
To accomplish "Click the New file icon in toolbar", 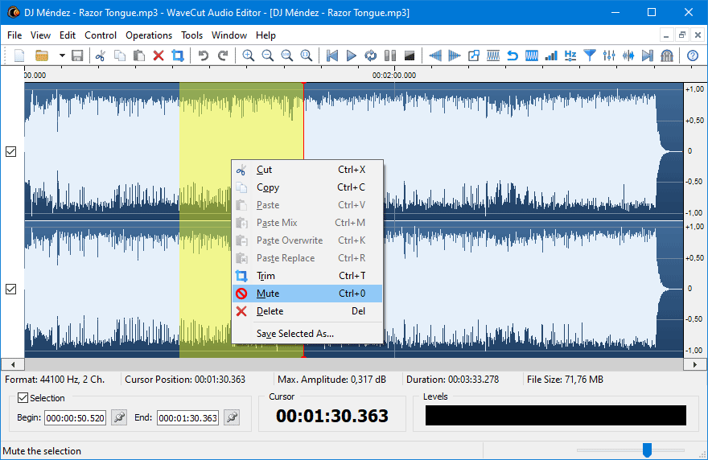I will [x=19, y=55].
